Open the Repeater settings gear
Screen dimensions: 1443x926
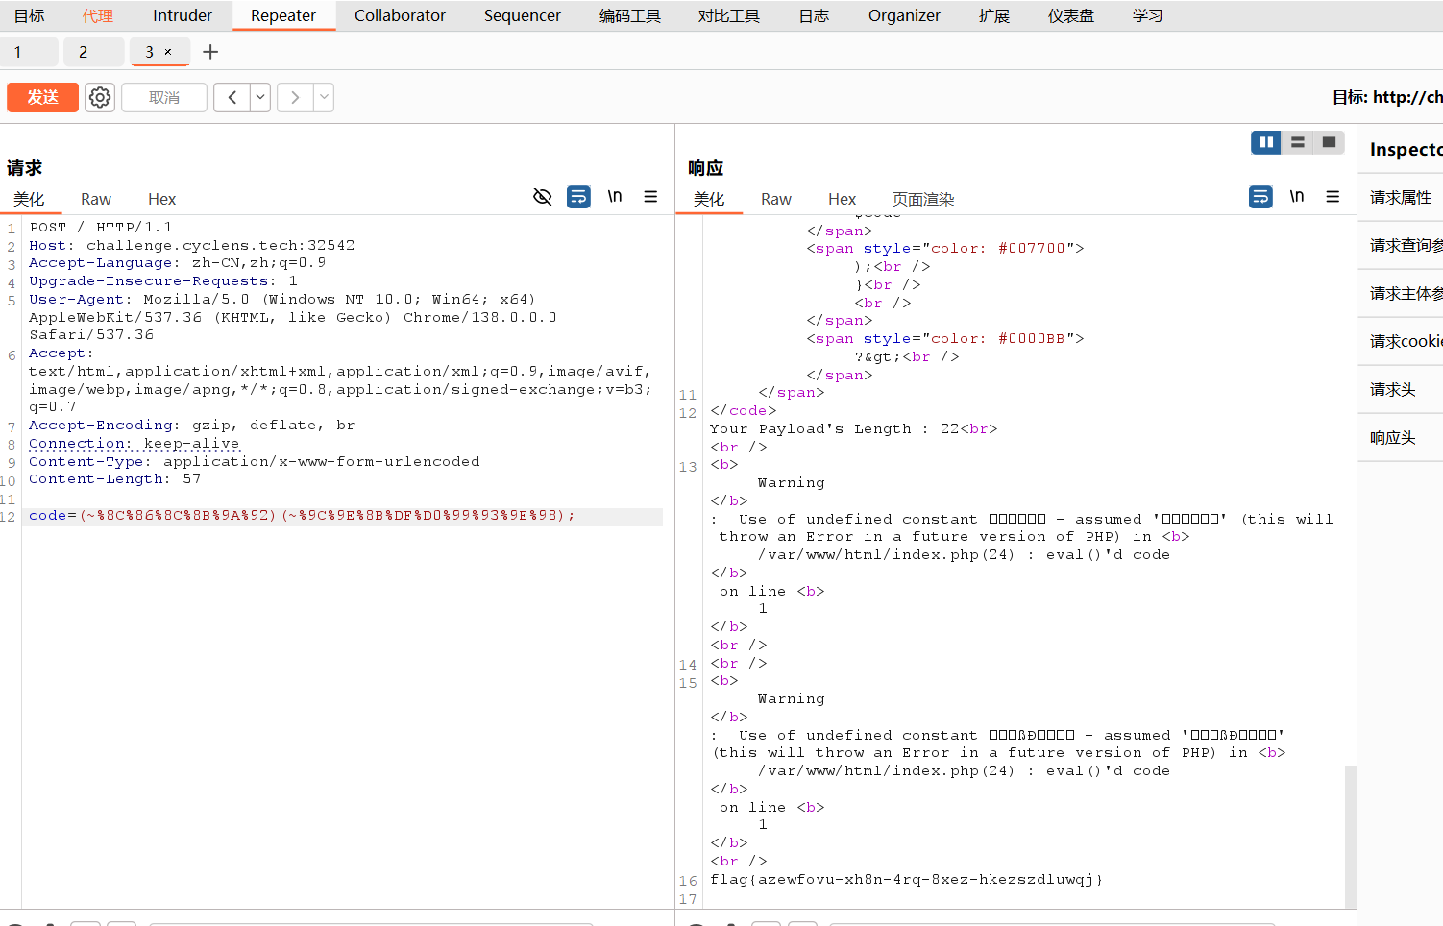(100, 97)
